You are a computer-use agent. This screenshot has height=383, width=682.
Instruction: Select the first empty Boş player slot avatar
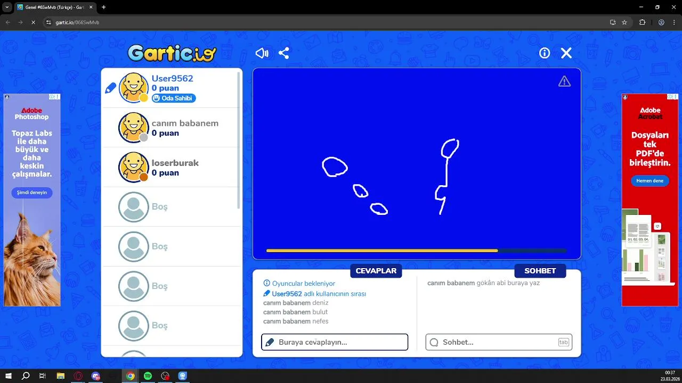point(133,207)
